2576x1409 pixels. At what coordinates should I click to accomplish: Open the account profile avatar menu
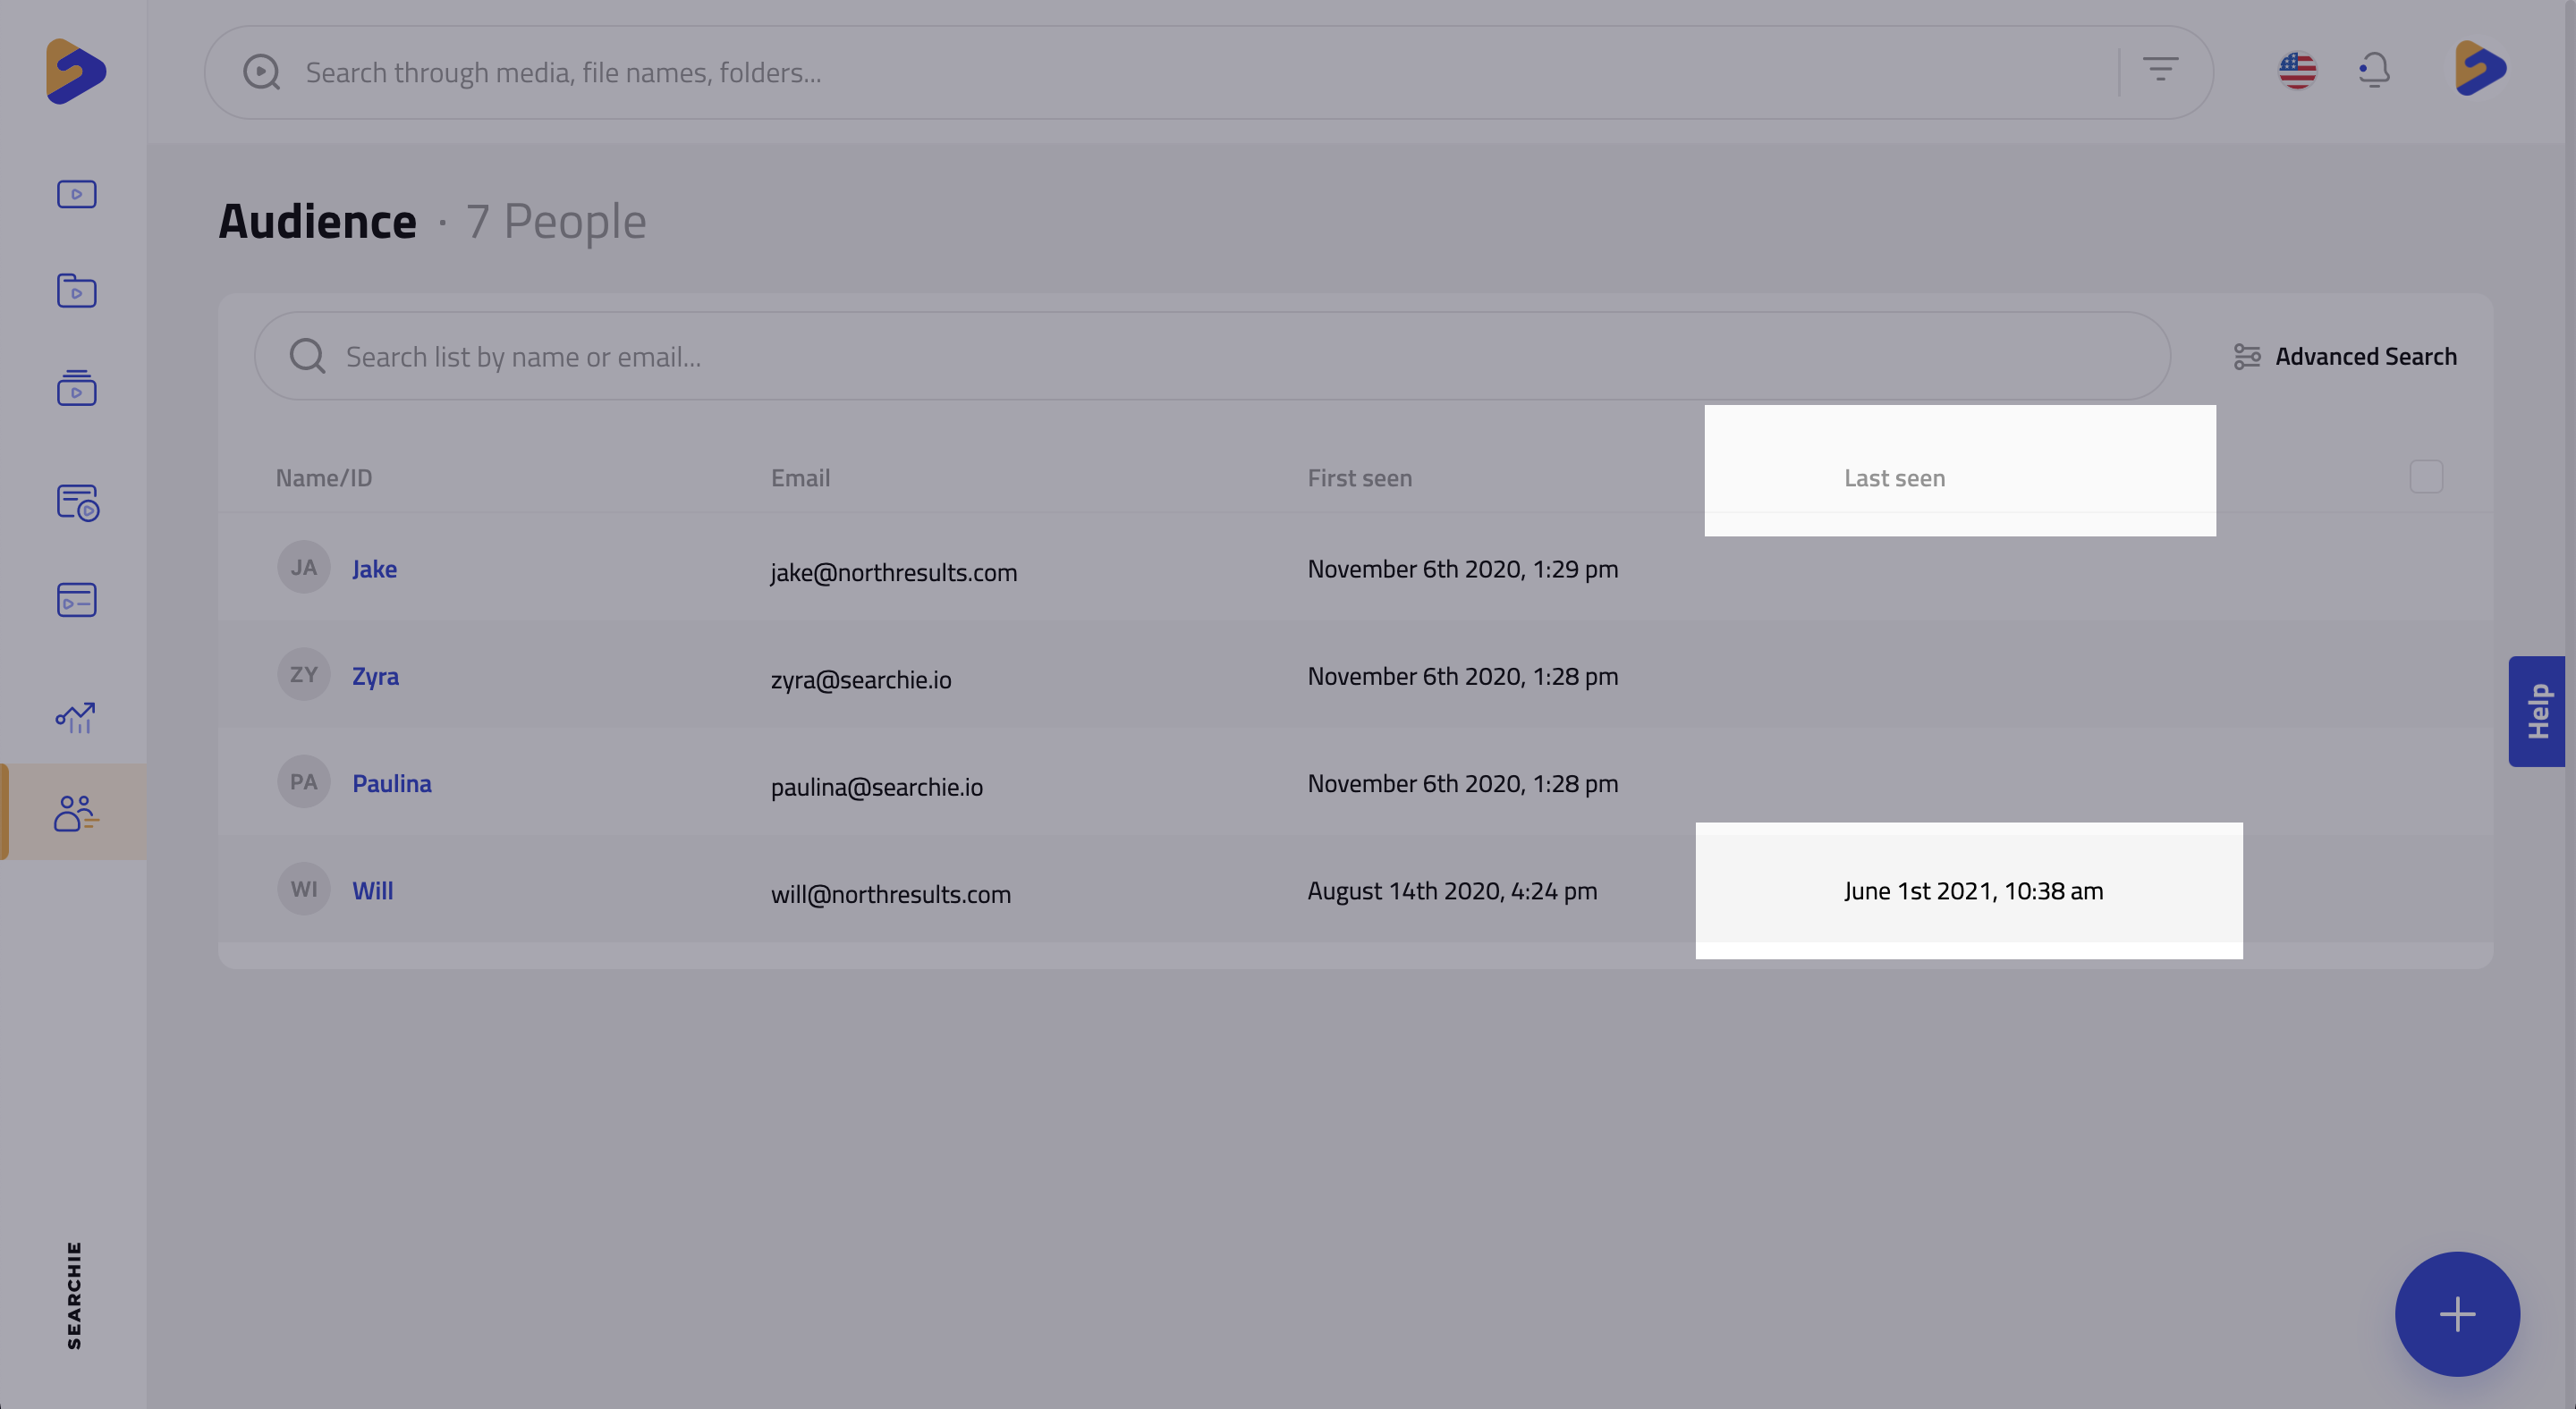click(x=2480, y=69)
